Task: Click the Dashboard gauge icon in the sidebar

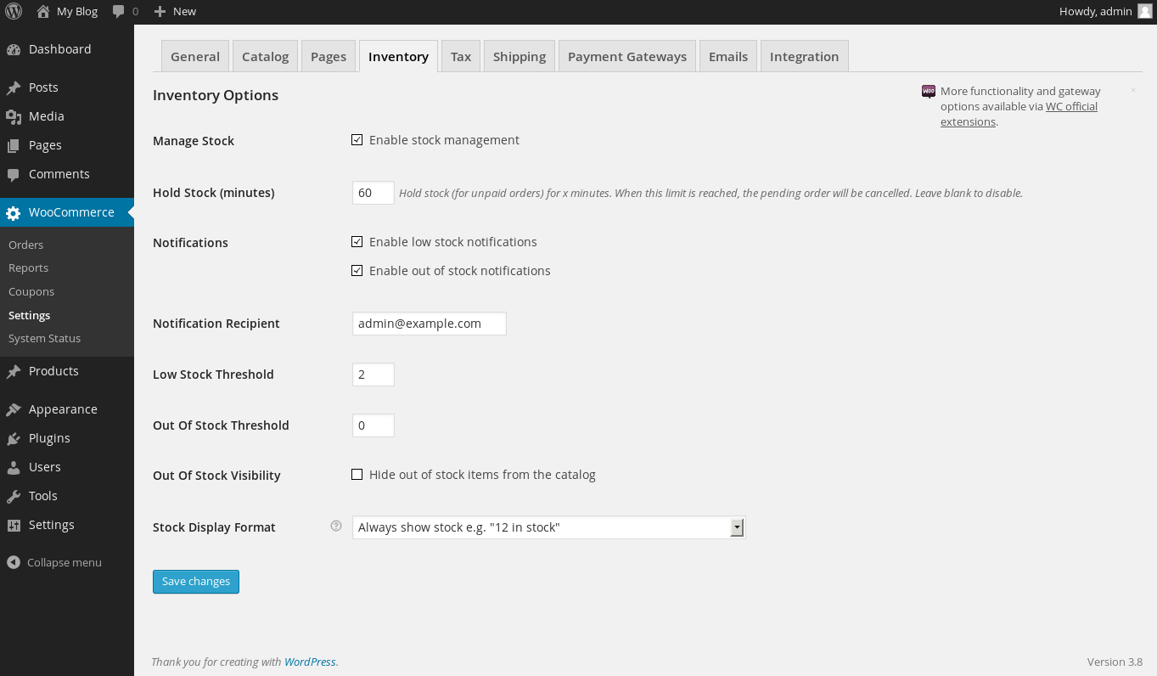Action: [14, 49]
